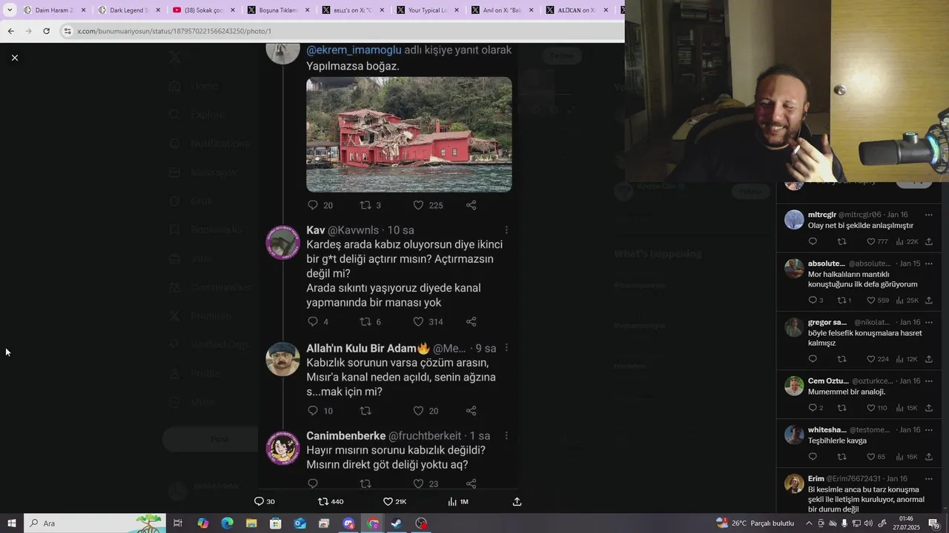The height and width of the screenshot is (533, 949).
Task: Reply to Kav's tweet
Action: [313, 321]
